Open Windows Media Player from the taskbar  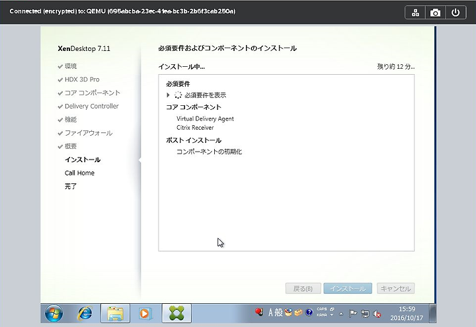[x=145, y=313]
